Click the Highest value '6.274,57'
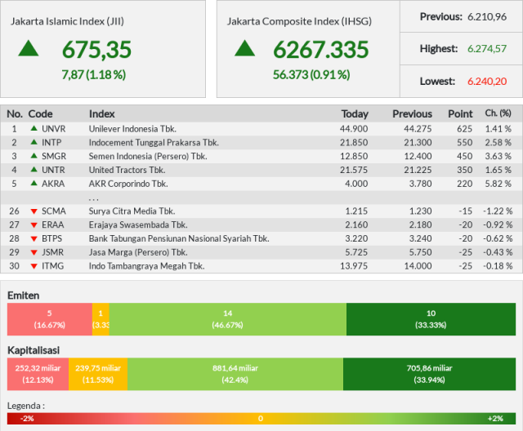Image resolution: width=523 pixels, height=431 pixels. pyautogui.click(x=487, y=49)
